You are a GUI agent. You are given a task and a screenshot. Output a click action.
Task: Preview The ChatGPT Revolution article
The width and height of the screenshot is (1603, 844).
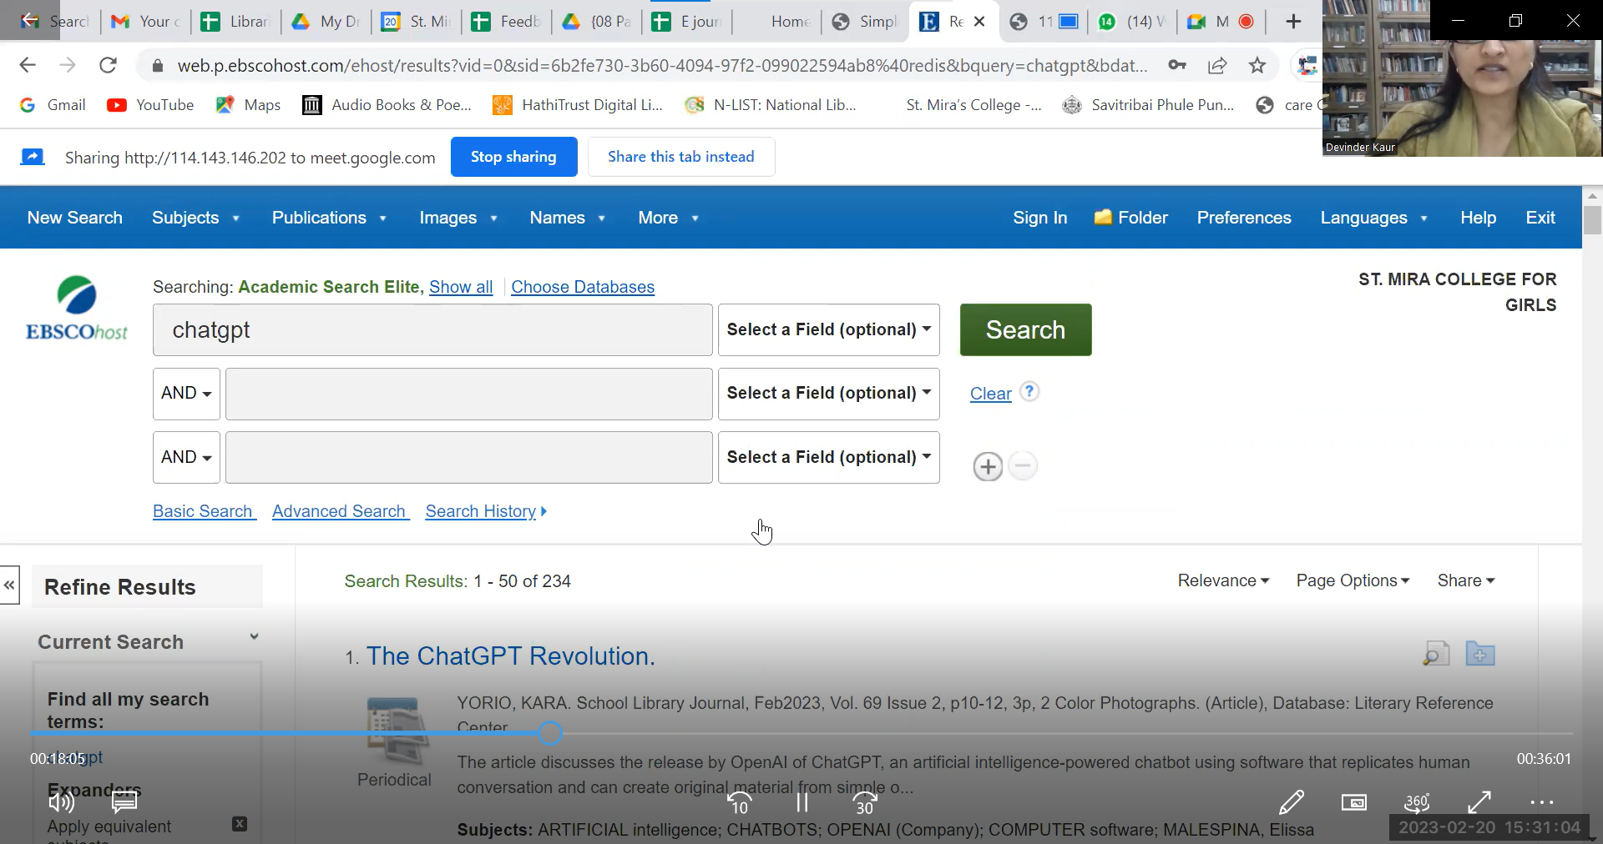[x=1436, y=654]
